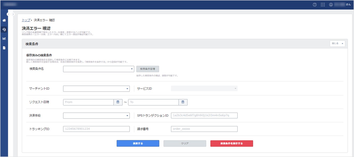
Task: Expand the sidebar with the left chevron
Action: pos(8,14)
